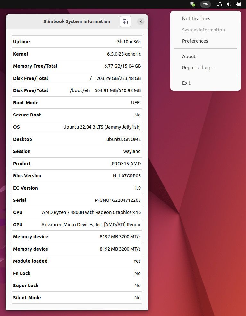Select Exit from the tray menu

186,83
